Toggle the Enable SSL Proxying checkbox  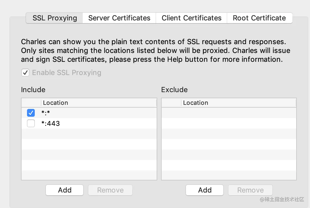click(25, 73)
